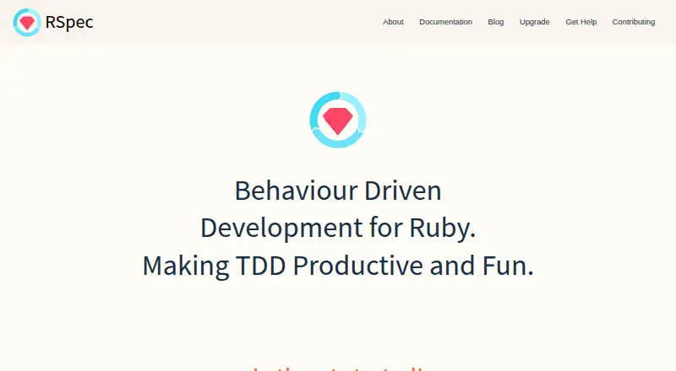The width and height of the screenshot is (676, 371).
Task: Click the word "Behaviour" in the headline
Action: pos(297,191)
